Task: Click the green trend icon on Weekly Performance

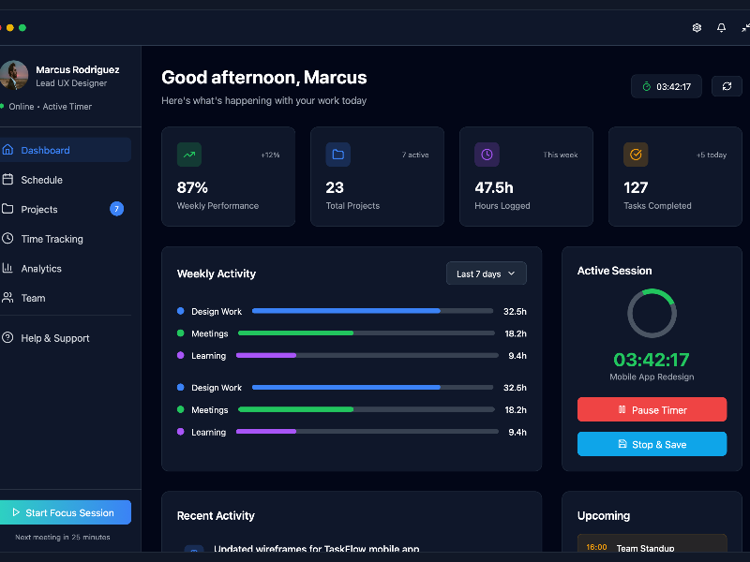Action: tap(188, 154)
